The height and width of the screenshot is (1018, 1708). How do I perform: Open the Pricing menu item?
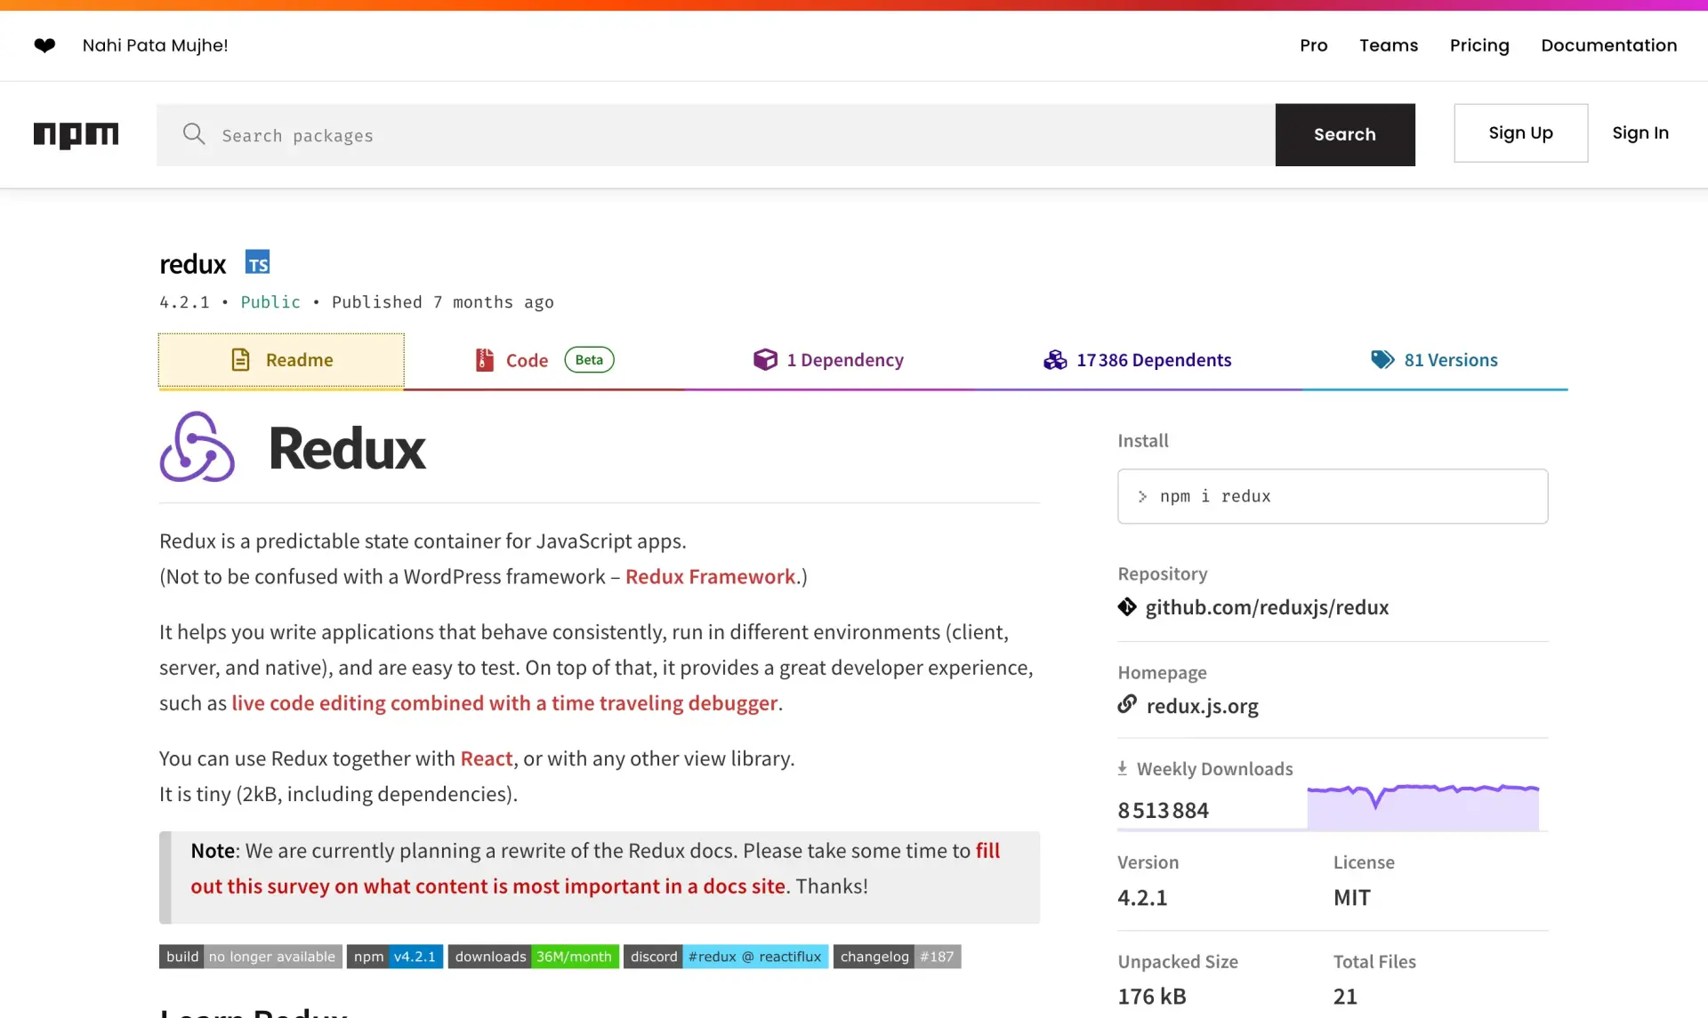(1478, 44)
